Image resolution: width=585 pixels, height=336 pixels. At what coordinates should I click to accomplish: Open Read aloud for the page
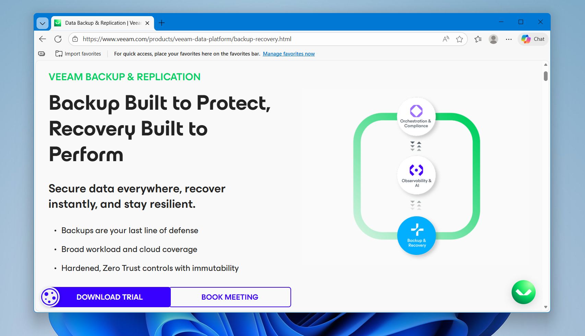point(445,39)
